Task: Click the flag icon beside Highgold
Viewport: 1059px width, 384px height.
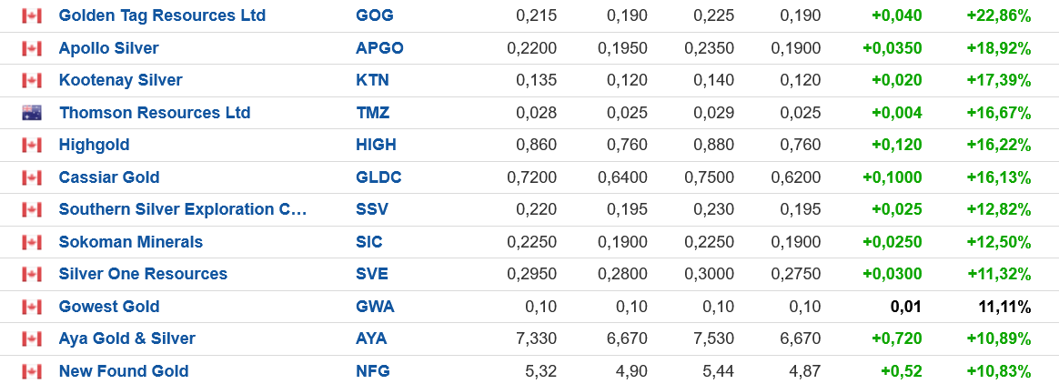Action: click(32, 145)
